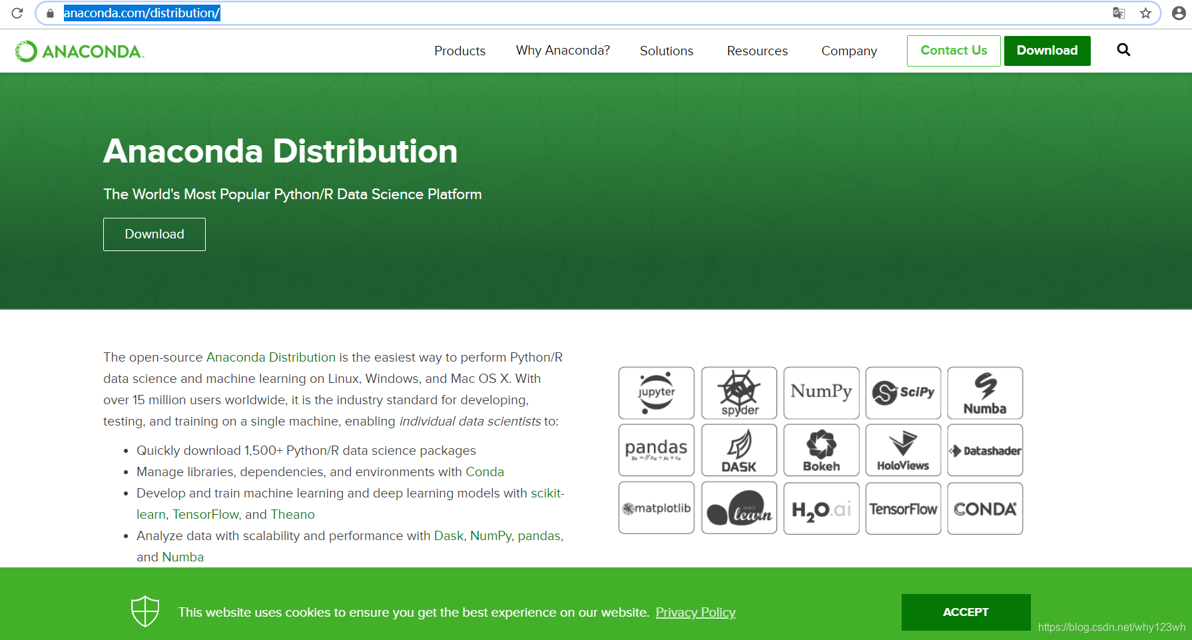This screenshot has height=640, width=1192.
Task: Click the Bokeh package tile
Action: click(x=822, y=450)
